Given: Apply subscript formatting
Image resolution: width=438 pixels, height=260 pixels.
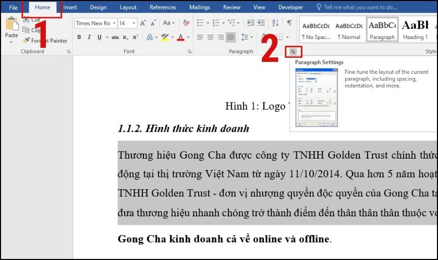Looking at the screenshot, I should pyautogui.click(x=126, y=37).
